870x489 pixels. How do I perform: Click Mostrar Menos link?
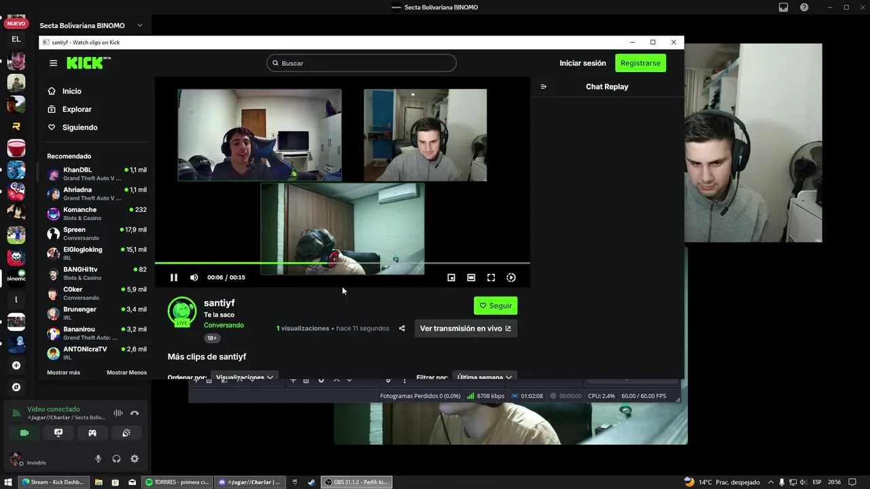(126, 373)
